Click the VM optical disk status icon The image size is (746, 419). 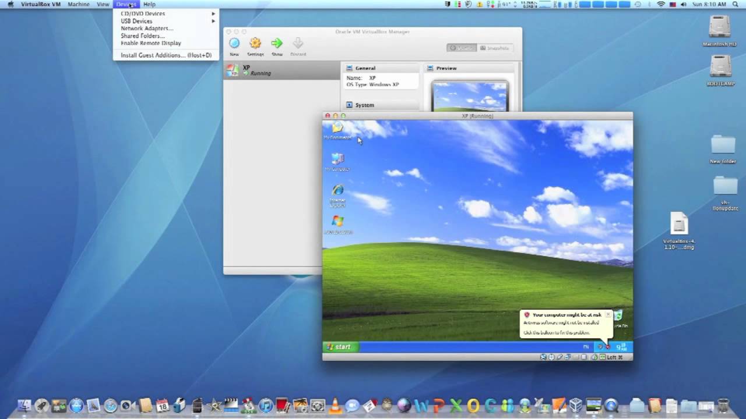pyautogui.click(x=551, y=357)
